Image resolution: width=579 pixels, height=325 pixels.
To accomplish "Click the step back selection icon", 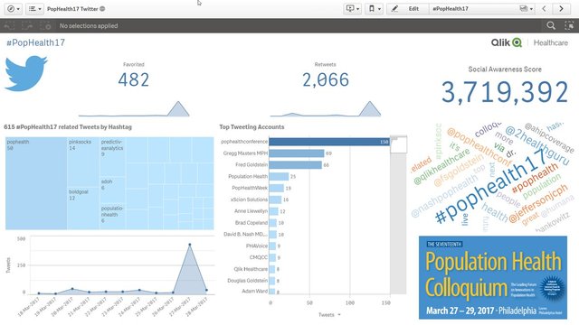I will coord(9,26).
